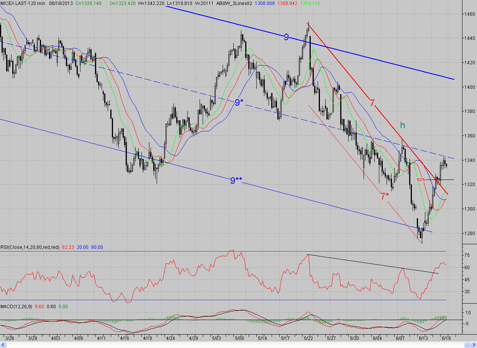Click the '4/16' date on time axis
The width and height of the screenshot is (477, 348).
pos(125,338)
